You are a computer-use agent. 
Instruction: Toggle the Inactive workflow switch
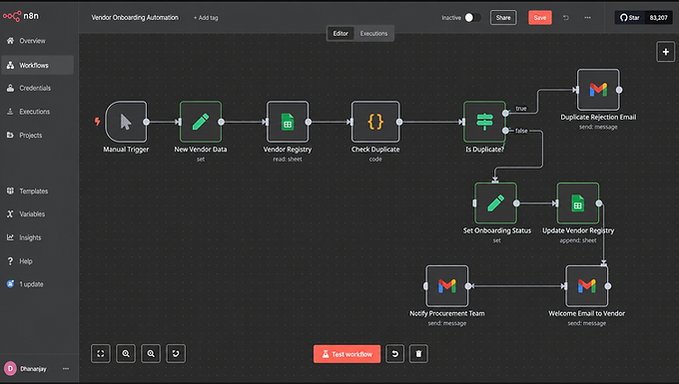click(x=472, y=18)
